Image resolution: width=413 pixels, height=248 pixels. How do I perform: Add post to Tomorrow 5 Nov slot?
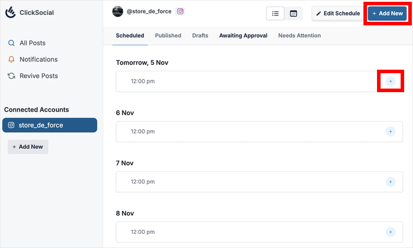tap(390, 81)
